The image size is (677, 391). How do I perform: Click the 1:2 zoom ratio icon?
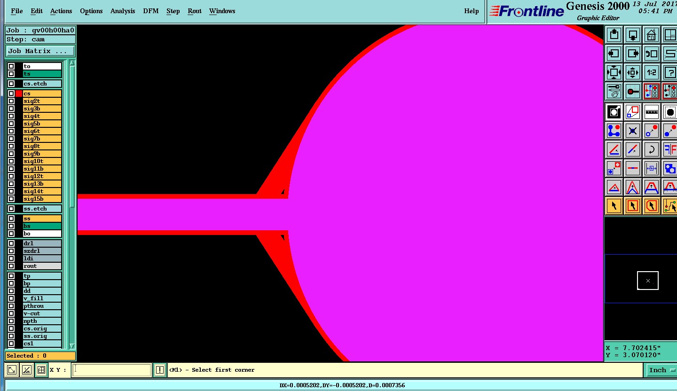pos(651,72)
